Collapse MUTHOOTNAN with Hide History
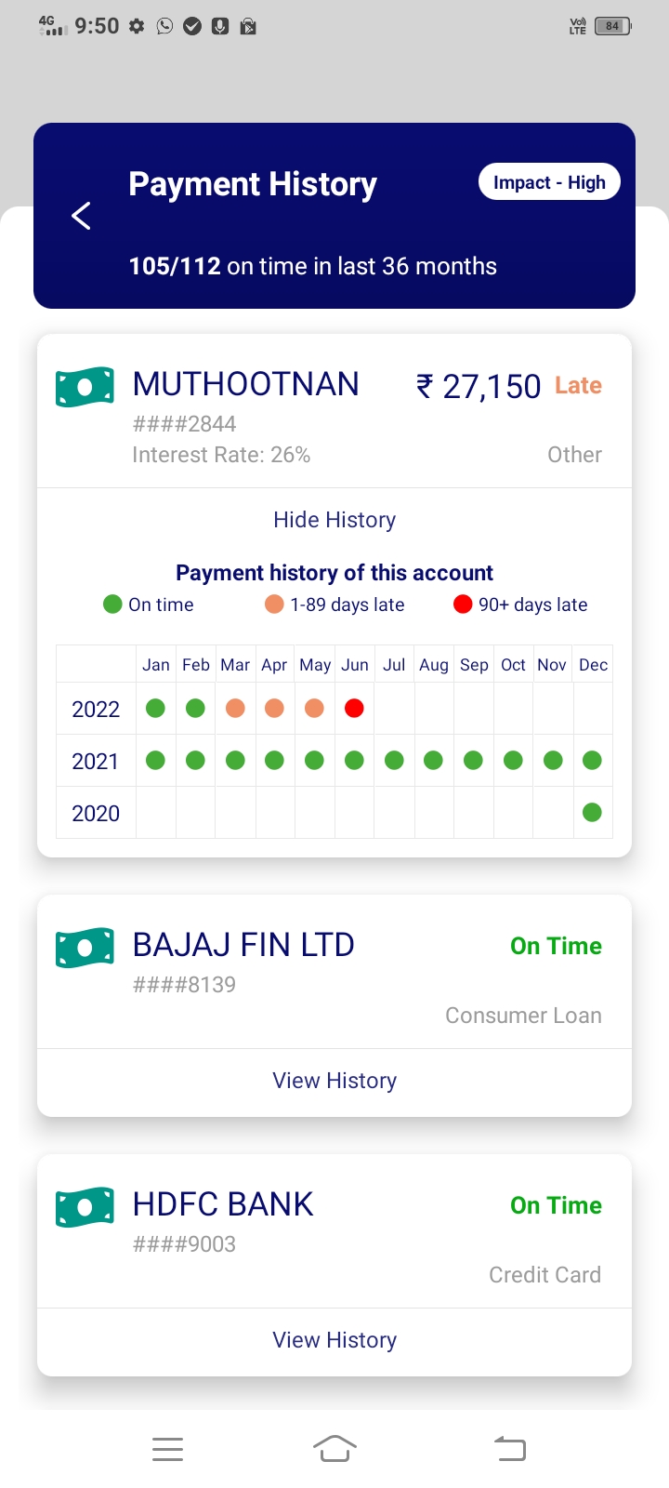Image resolution: width=669 pixels, height=1488 pixels. tap(334, 520)
